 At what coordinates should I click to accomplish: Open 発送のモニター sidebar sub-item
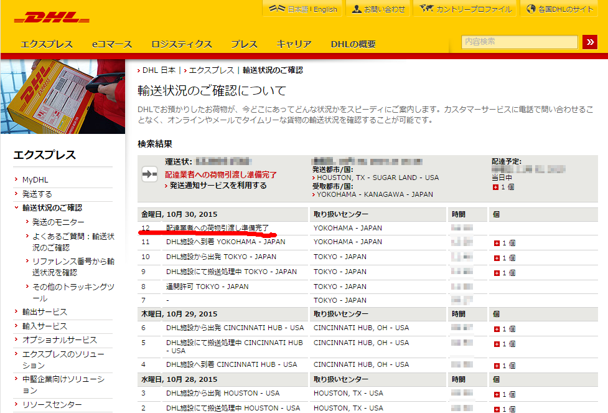(x=58, y=222)
